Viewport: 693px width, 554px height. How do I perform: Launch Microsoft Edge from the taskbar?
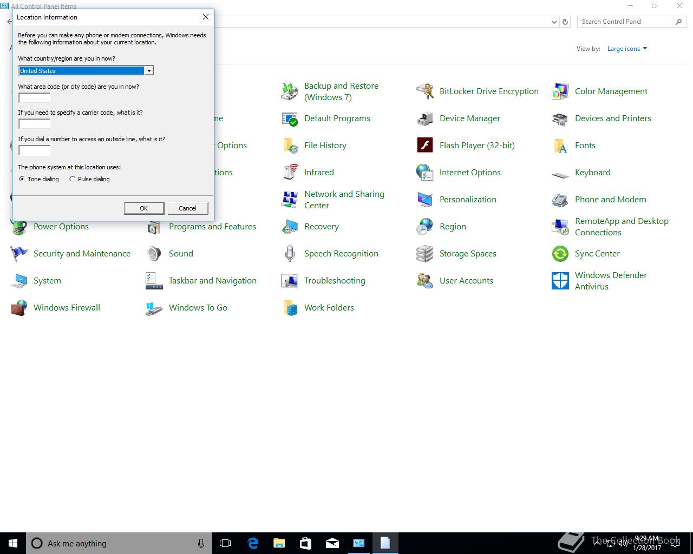click(253, 543)
